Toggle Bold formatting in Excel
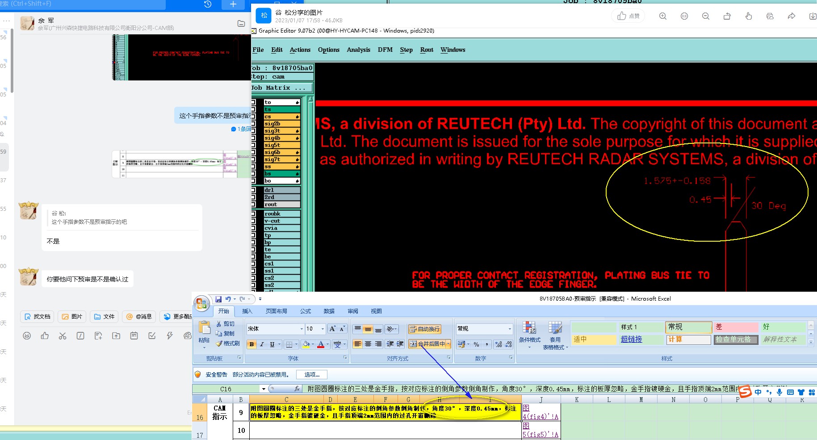This screenshot has height=440, width=817. [252, 344]
